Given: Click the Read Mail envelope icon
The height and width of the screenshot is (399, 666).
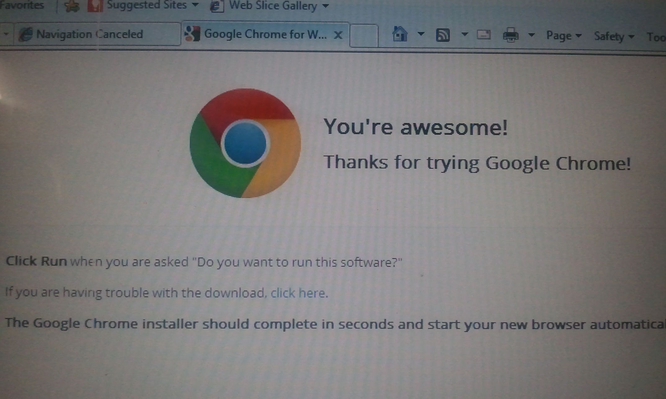Looking at the screenshot, I should [483, 35].
